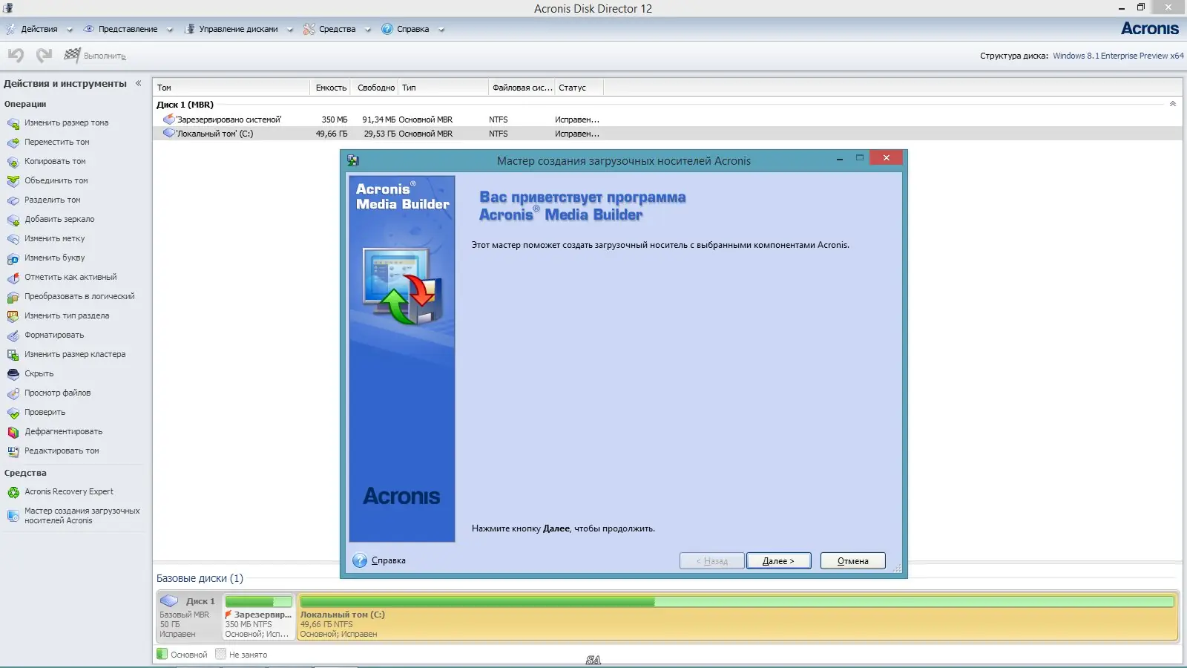Click the Изменить размер кластера icon

click(13, 355)
